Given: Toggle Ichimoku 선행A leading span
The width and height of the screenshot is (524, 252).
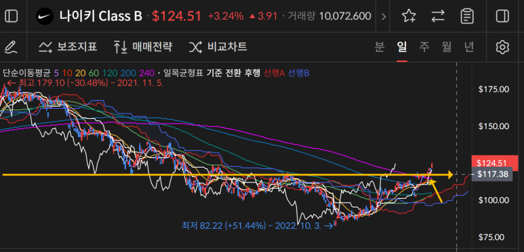Looking at the screenshot, I should pyautogui.click(x=275, y=73).
